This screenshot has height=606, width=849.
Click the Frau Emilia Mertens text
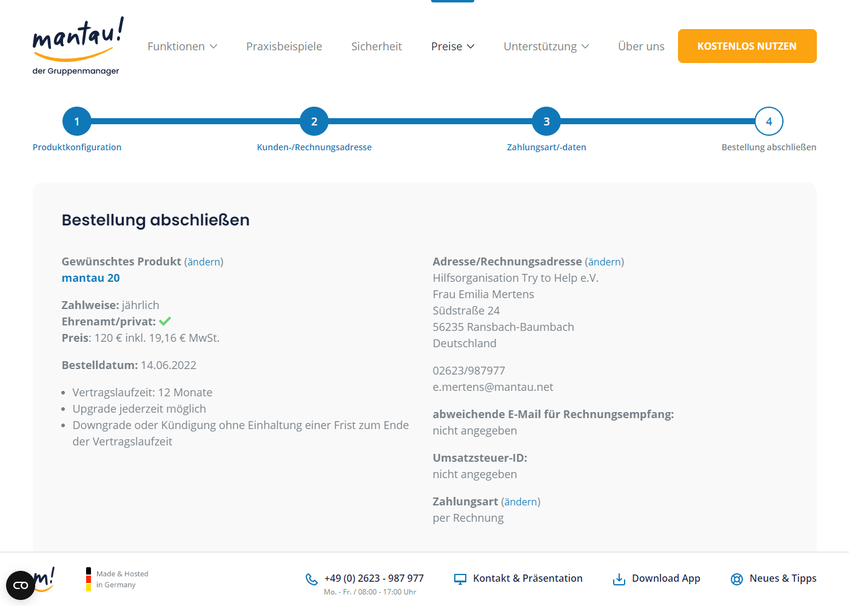pos(483,295)
